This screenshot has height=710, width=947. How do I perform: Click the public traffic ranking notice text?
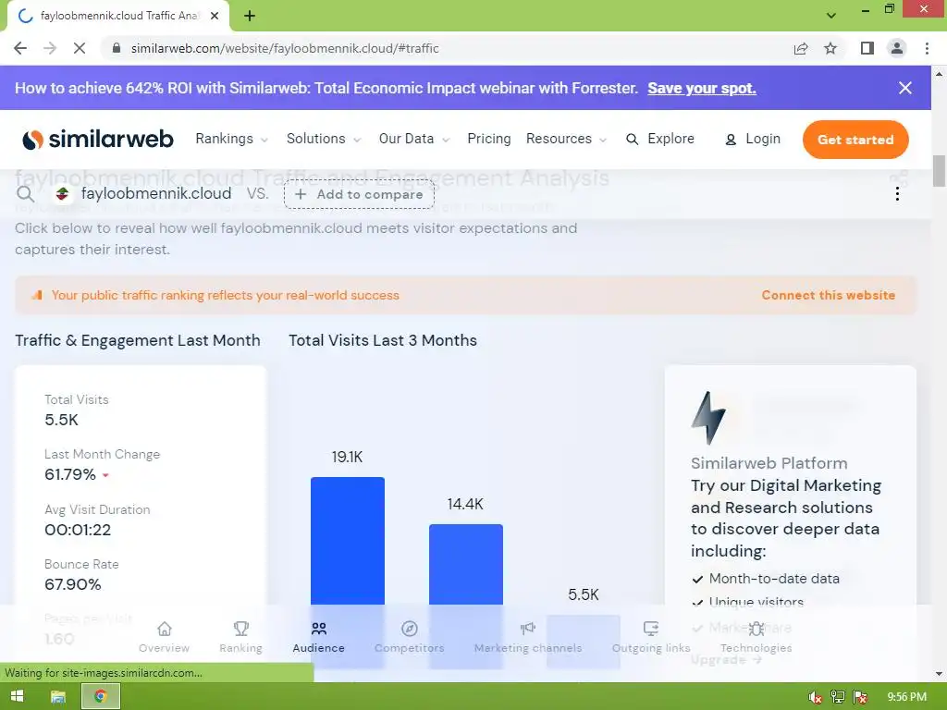226,295
